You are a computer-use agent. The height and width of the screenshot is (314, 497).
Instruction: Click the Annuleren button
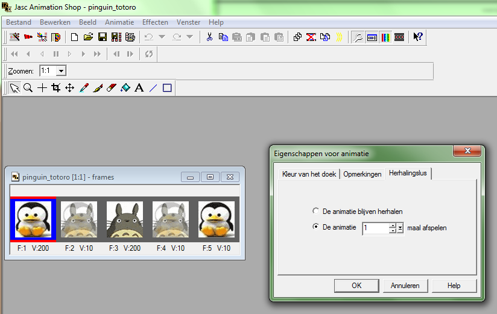(405, 286)
